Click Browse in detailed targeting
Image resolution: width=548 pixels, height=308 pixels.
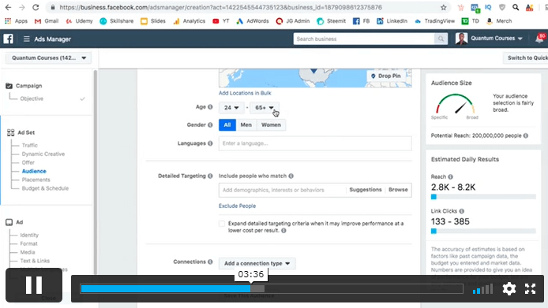point(398,190)
